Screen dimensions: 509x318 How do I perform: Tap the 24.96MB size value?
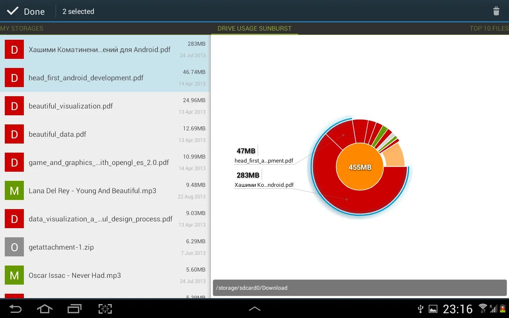(194, 100)
